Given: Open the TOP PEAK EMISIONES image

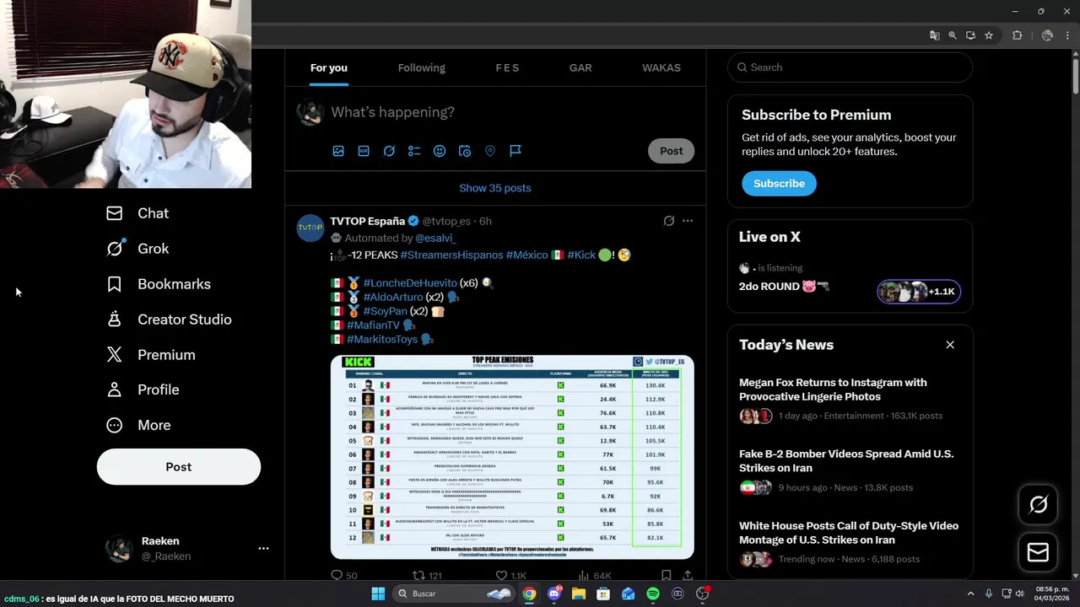Looking at the screenshot, I should tap(512, 457).
